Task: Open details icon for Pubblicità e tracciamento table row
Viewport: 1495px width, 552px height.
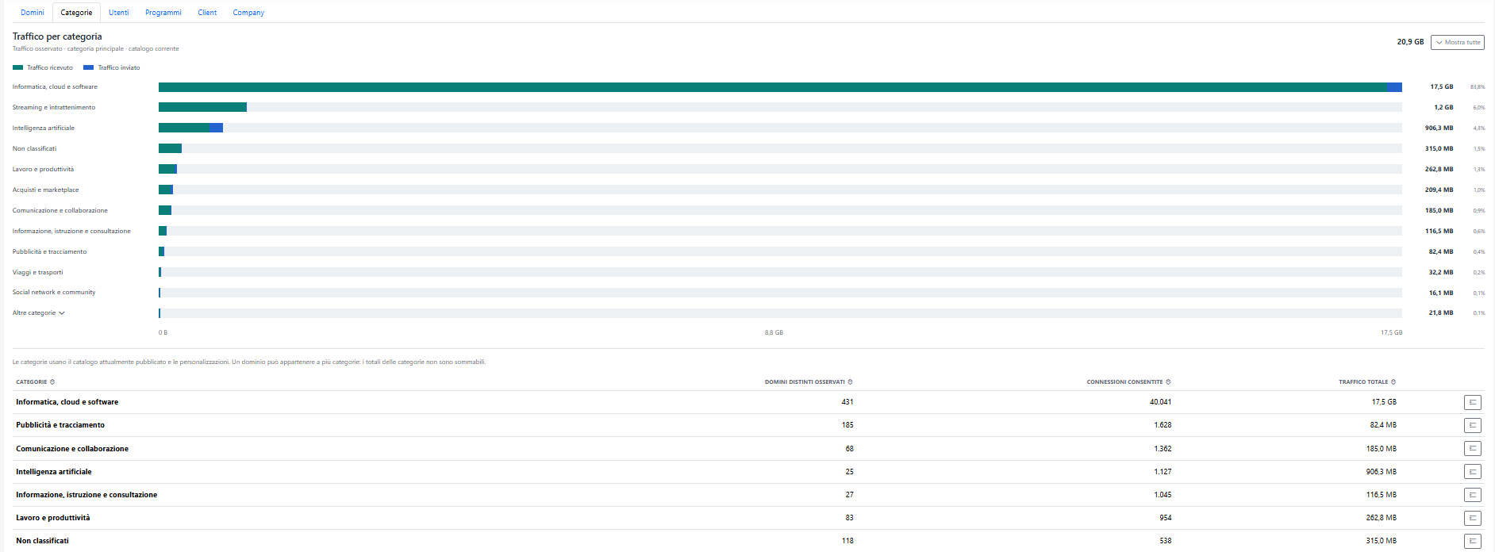Action: tap(1472, 425)
